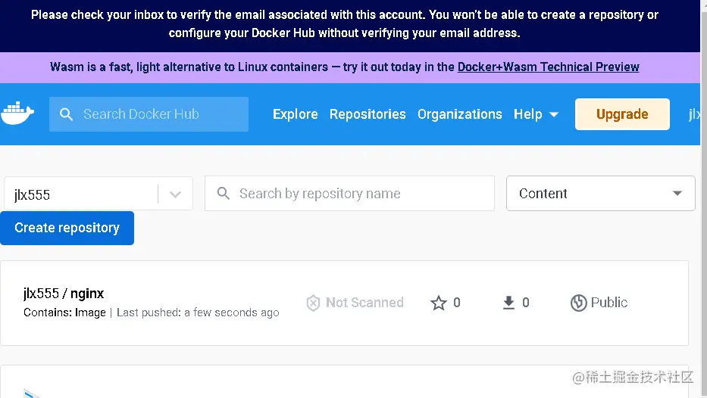Focus the Search Docker Hub field
Image resolution: width=707 pixels, height=398 pixels.
pos(159,114)
